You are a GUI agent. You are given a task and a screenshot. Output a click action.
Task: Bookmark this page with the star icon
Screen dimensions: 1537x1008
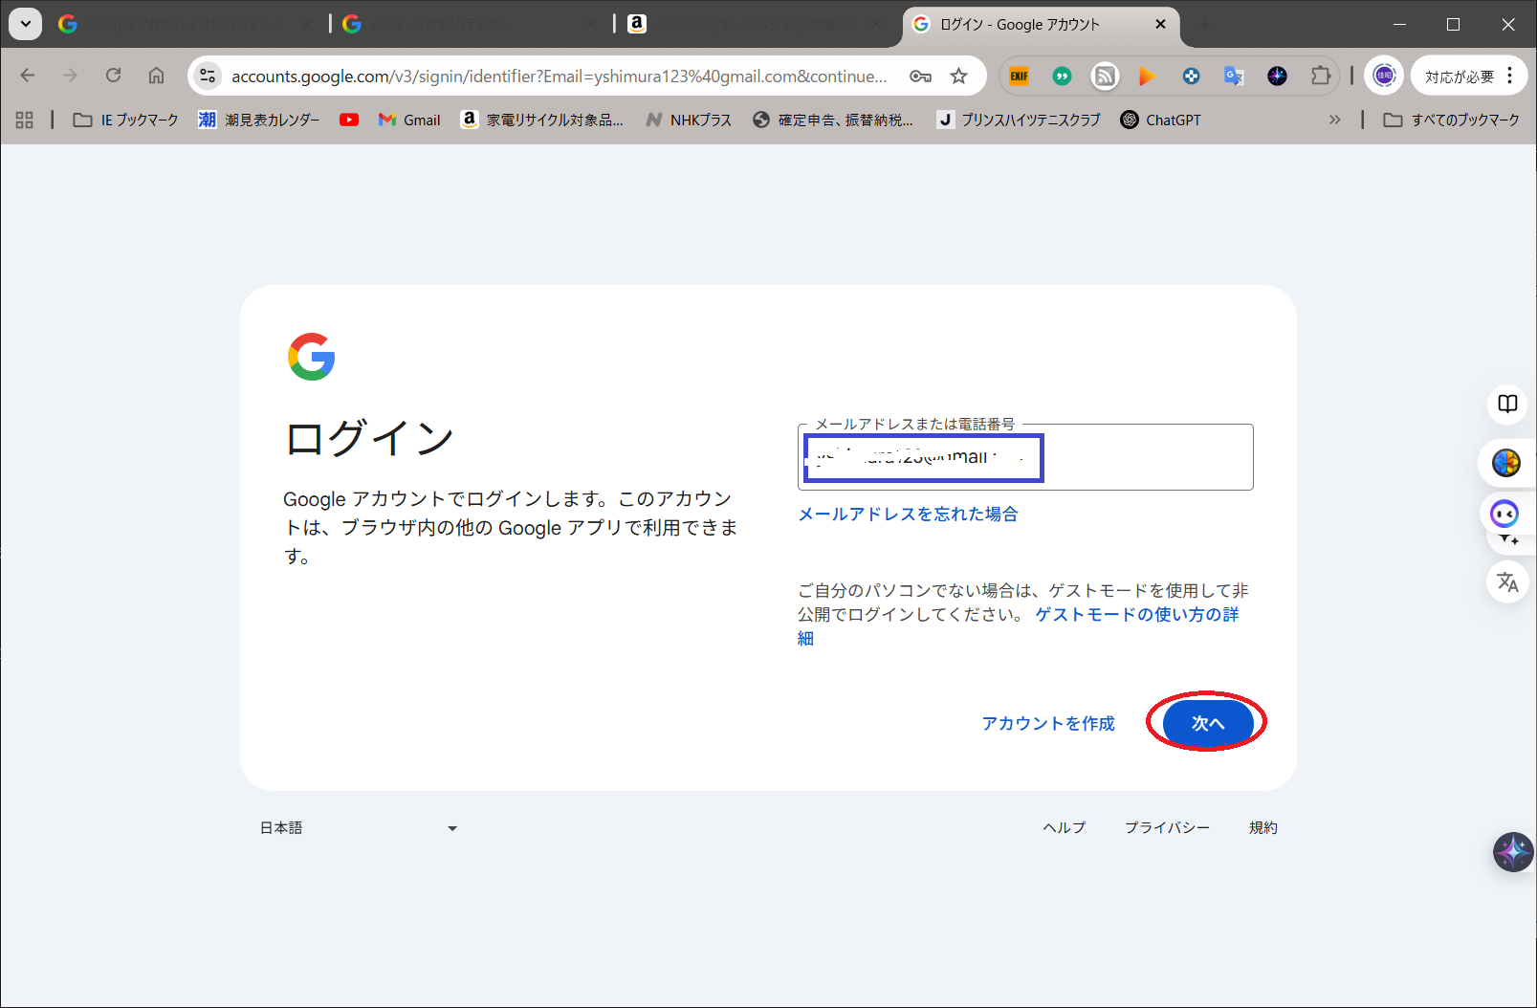958,77
